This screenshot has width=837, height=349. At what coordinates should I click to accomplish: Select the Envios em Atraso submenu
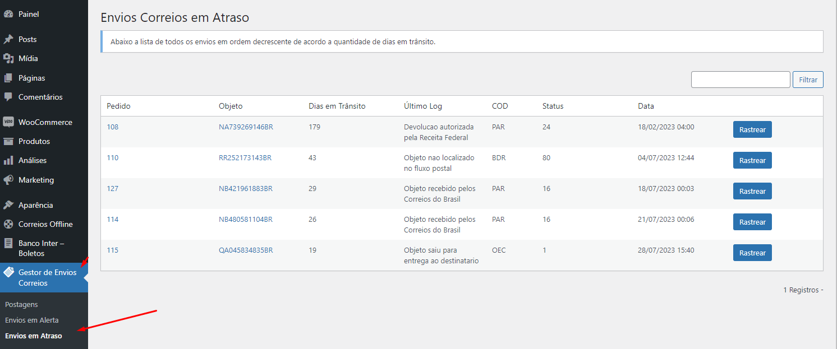tap(33, 336)
